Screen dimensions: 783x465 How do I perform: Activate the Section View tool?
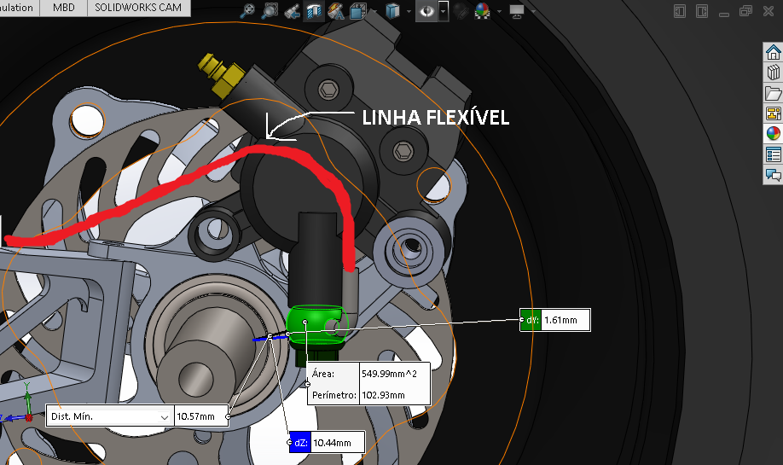pyautogui.click(x=314, y=11)
